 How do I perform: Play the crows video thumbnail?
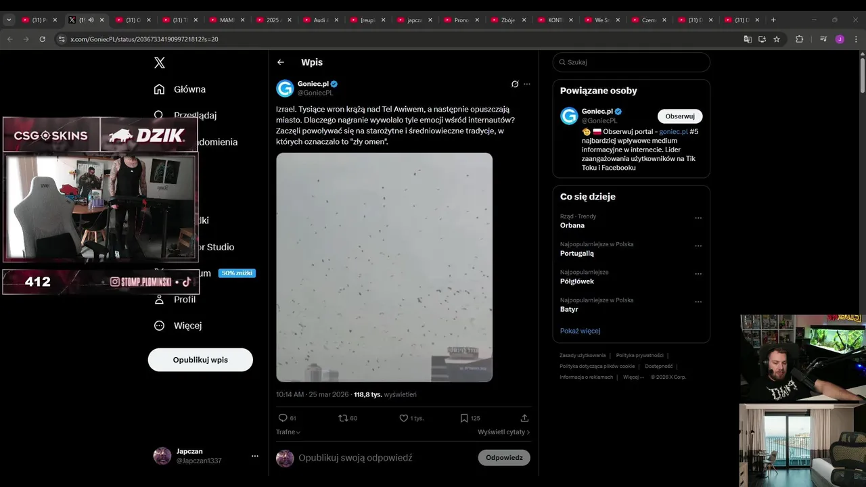pyautogui.click(x=384, y=267)
